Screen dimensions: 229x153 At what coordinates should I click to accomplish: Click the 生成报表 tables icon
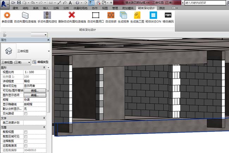tap(123, 15)
